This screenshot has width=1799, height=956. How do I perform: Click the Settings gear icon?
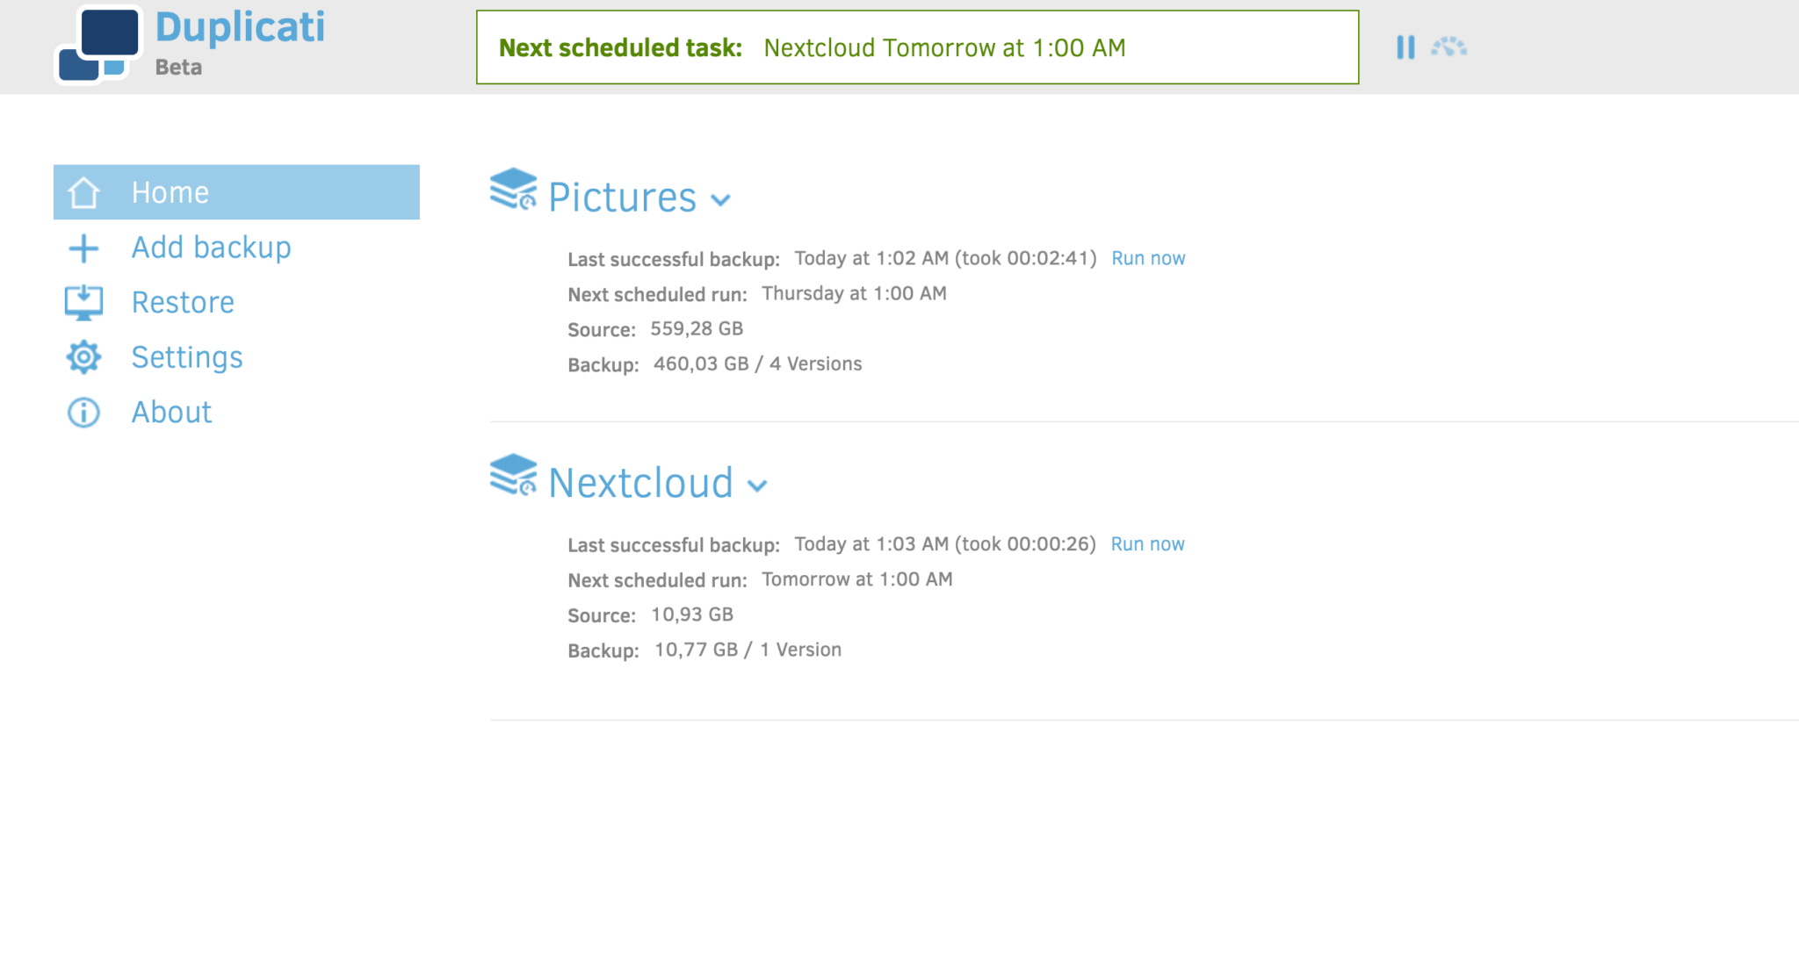click(x=84, y=357)
